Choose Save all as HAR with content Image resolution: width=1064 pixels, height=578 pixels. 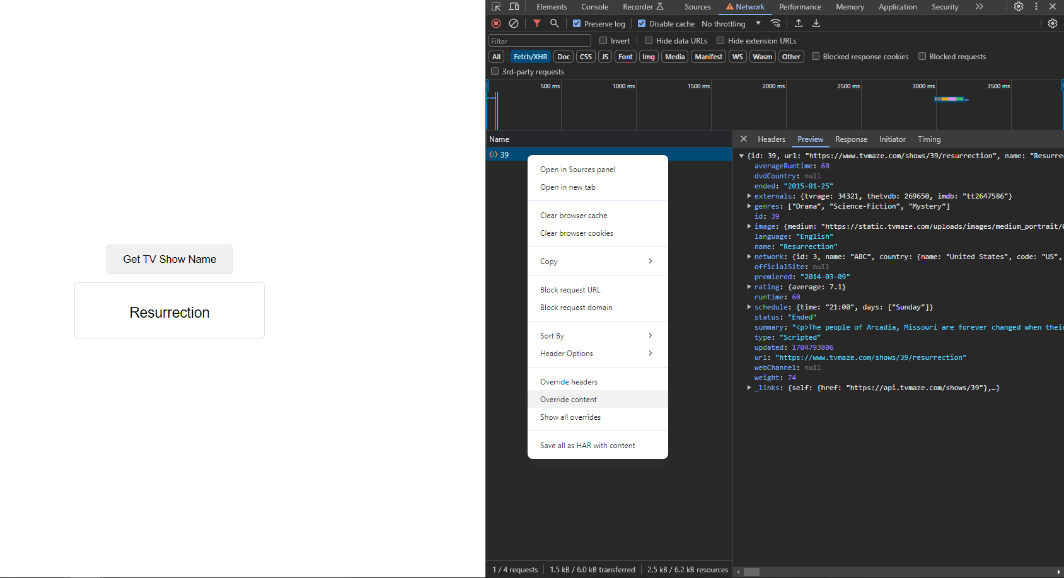(x=598, y=446)
